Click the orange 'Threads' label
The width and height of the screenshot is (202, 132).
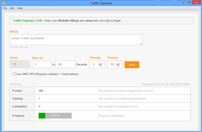[95, 58]
